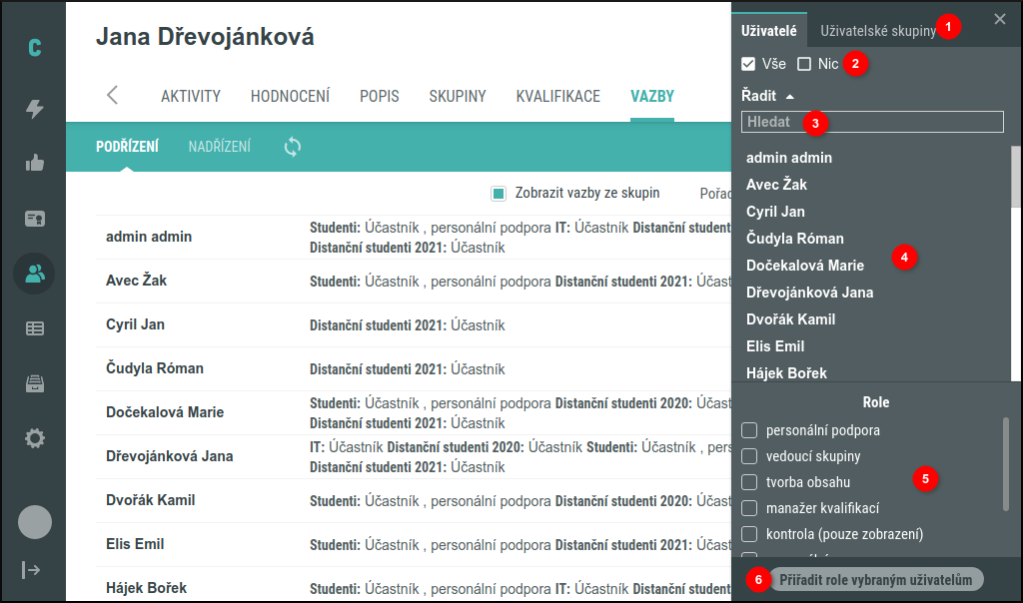
Task: Click the refresh icon next to NADŘÍZENÍ
Action: click(x=290, y=147)
